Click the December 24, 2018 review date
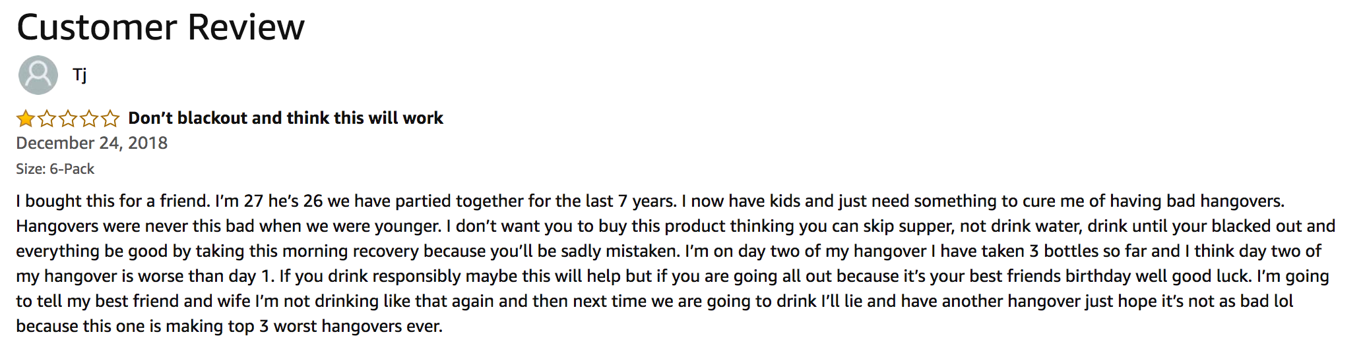The image size is (1363, 353). coord(92,143)
